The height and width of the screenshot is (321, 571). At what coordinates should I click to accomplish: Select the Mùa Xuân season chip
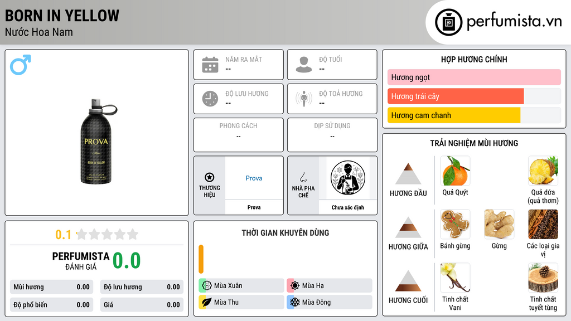(x=241, y=285)
